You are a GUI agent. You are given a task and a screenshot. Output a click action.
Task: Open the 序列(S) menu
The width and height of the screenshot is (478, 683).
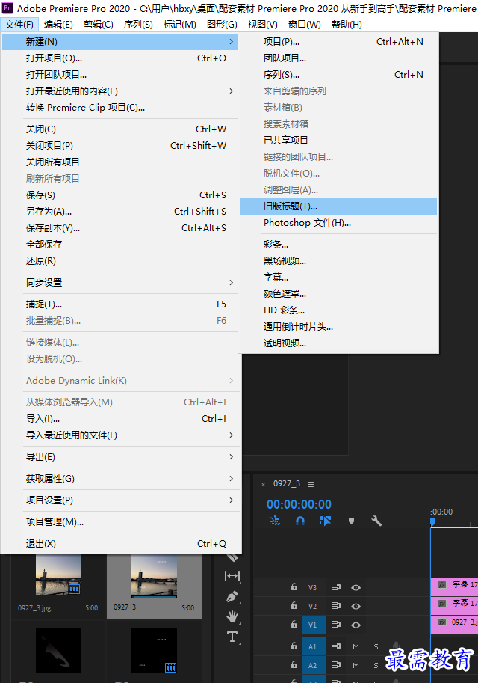click(x=138, y=25)
